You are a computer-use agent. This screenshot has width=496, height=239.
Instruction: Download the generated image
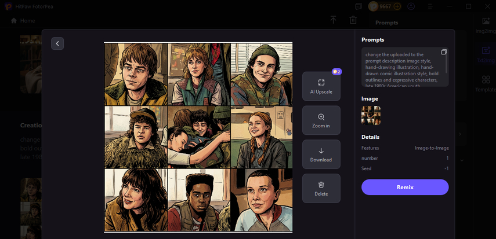321,154
